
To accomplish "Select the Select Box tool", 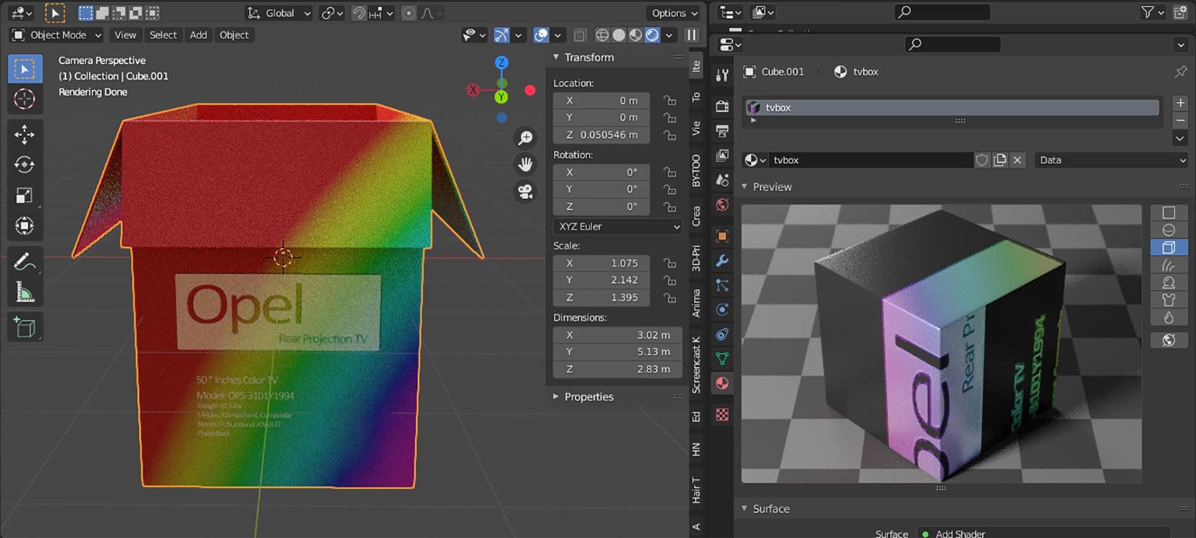I will [x=25, y=68].
